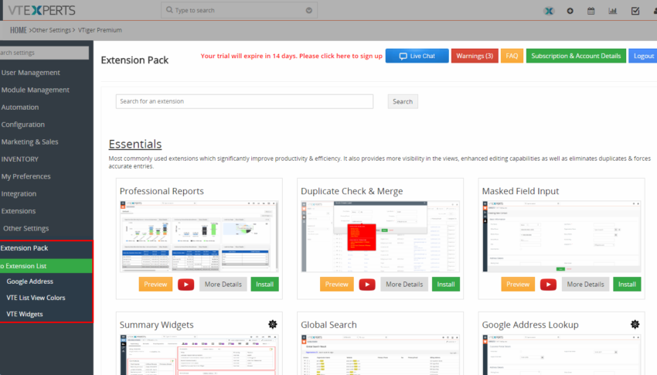Click the VTExperts logo
Screen dimensions: 657x375
pyautogui.click(x=42, y=10)
